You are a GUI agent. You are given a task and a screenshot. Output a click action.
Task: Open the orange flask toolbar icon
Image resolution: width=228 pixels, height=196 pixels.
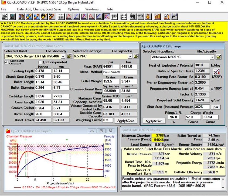point(148,16)
